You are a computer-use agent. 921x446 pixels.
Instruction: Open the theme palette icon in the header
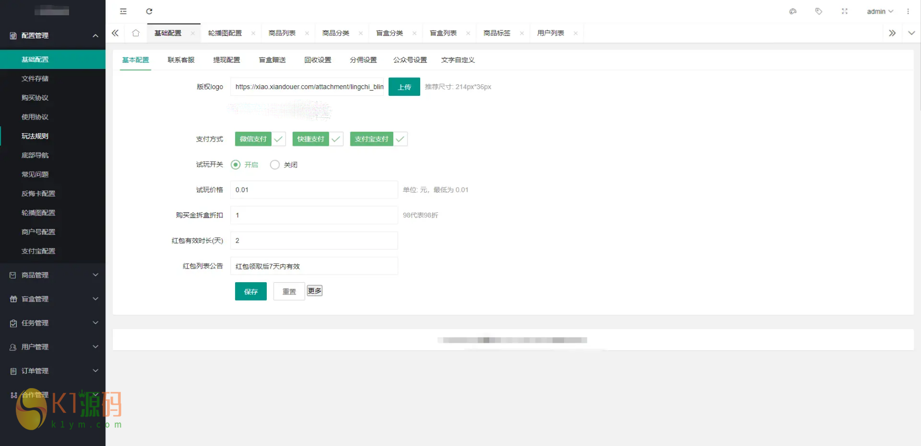793,12
